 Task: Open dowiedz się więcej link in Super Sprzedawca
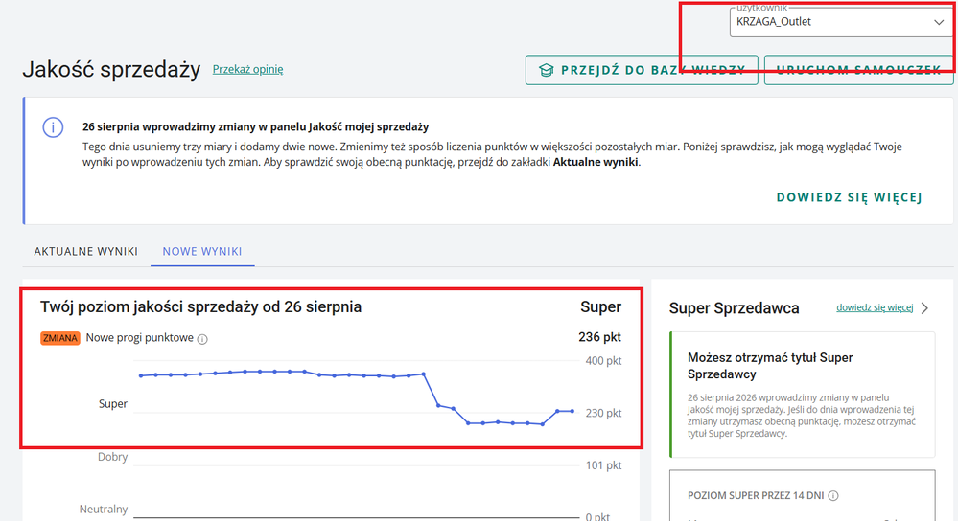pos(875,307)
